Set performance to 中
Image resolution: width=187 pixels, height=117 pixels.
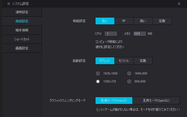[x=124, y=21]
